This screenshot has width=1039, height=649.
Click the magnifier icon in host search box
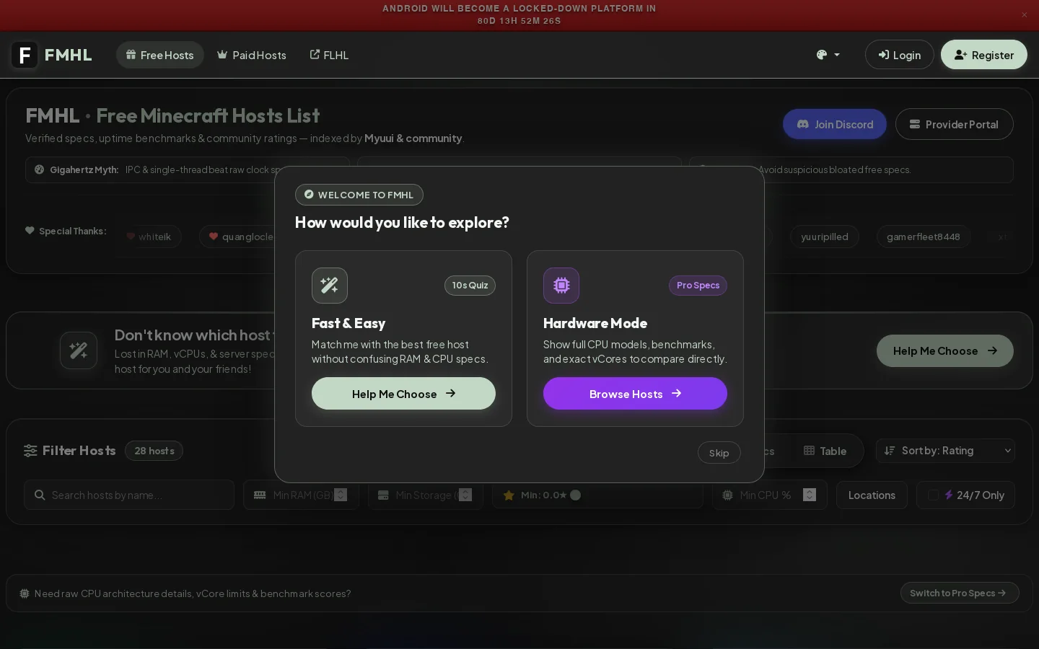coord(39,495)
